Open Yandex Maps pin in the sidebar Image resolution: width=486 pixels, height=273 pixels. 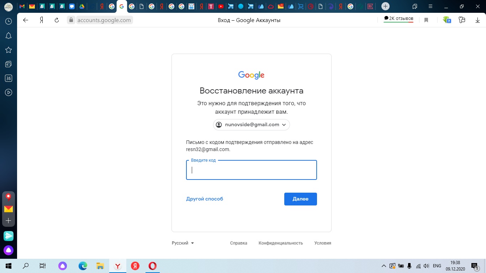(9, 197)
